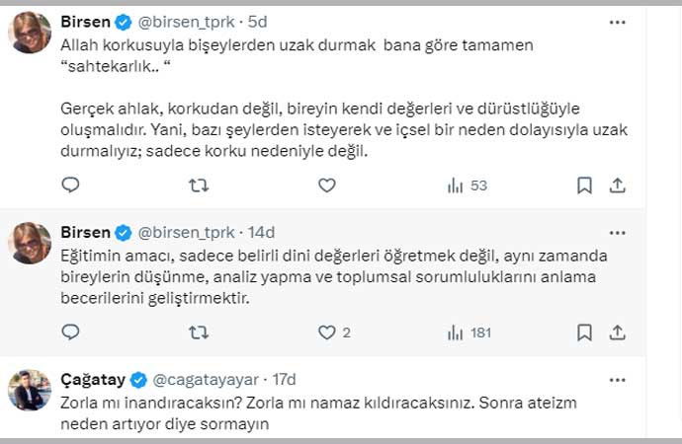Share the first Birsen tweet

point(617,185)
